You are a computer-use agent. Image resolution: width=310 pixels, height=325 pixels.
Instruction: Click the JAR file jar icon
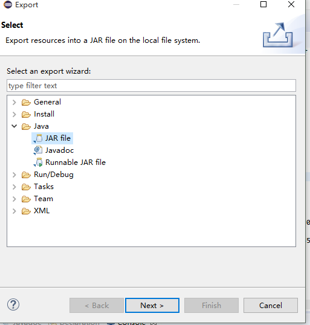click(38, 138)
